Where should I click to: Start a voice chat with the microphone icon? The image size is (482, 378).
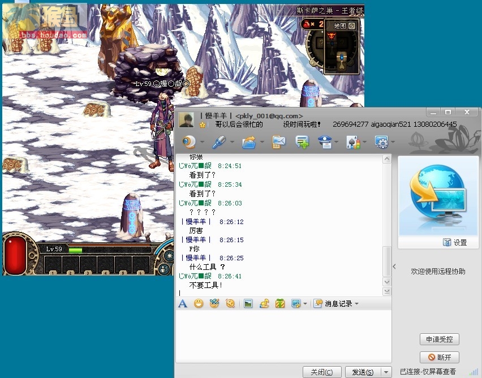click(219, 142)
